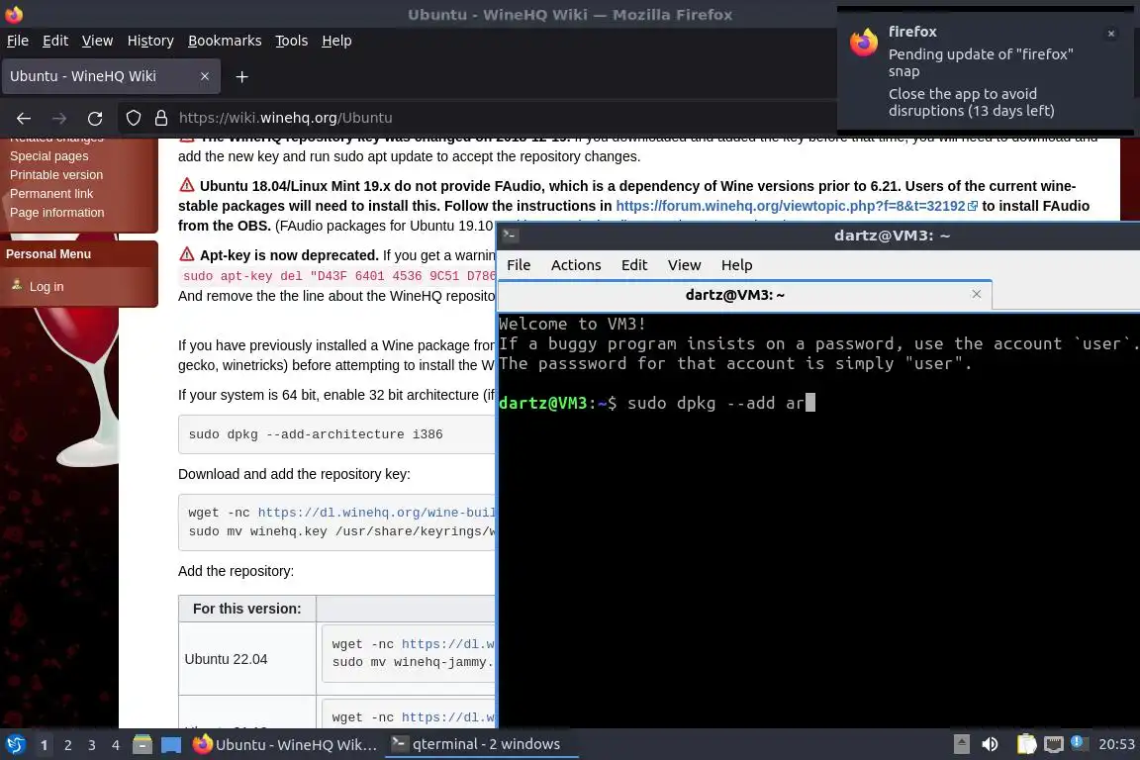
Task: Open the Firefox Help menu
Action: click(x=336, y=41)
